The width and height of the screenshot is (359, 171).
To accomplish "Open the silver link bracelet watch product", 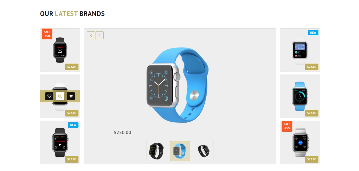I will point(300,142).
